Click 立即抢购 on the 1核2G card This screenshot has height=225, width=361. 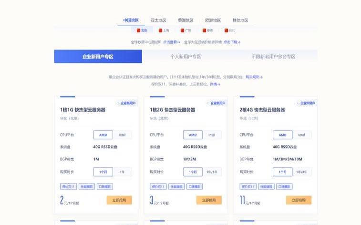(209, 200)
